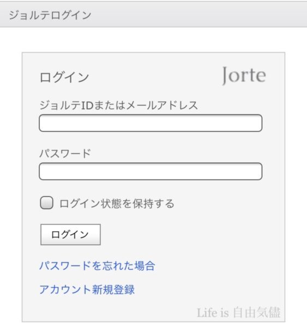Click the Jorte wordmark beside the heading
Image resolution: width=307 pixels, height=327 pixels.
(244, 76)
